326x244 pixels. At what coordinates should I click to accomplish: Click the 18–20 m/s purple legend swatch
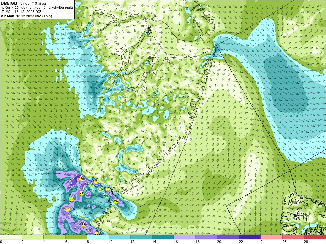tap(206, 237)
